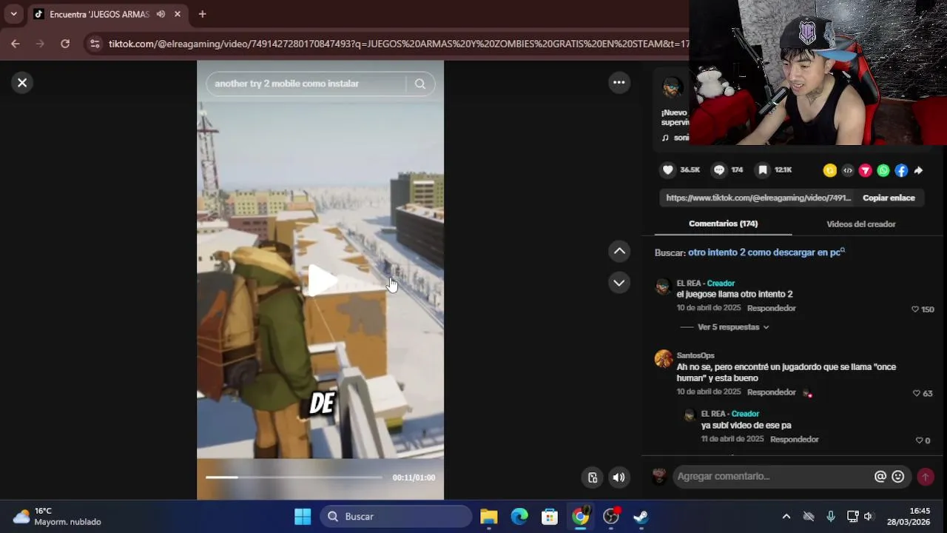Expand Ver 5 respuestas

(733, 327)
